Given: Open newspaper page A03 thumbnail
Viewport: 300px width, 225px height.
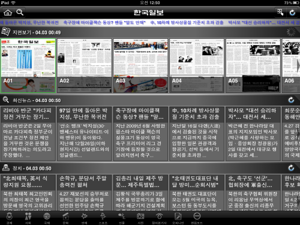Looking at the screenshot, I should (x=140, y=66).
